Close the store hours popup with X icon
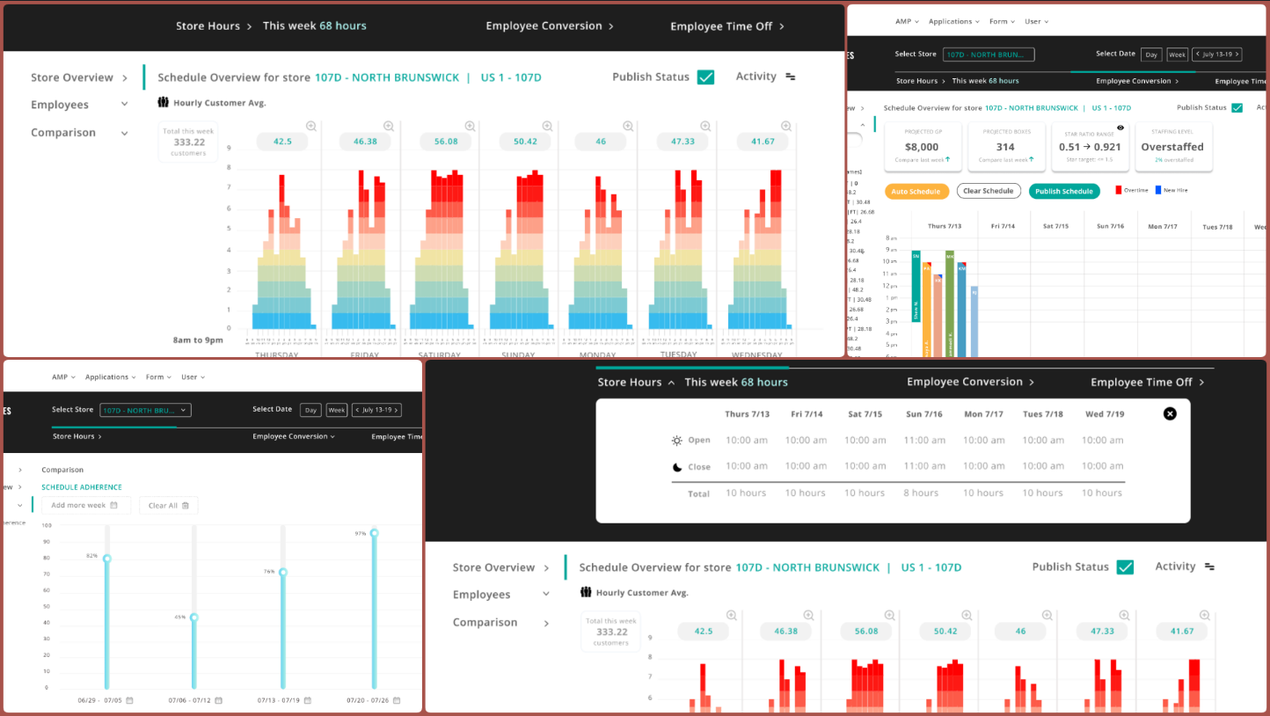The height and width of the screenshot is (716, 1270). (1170, 413)
